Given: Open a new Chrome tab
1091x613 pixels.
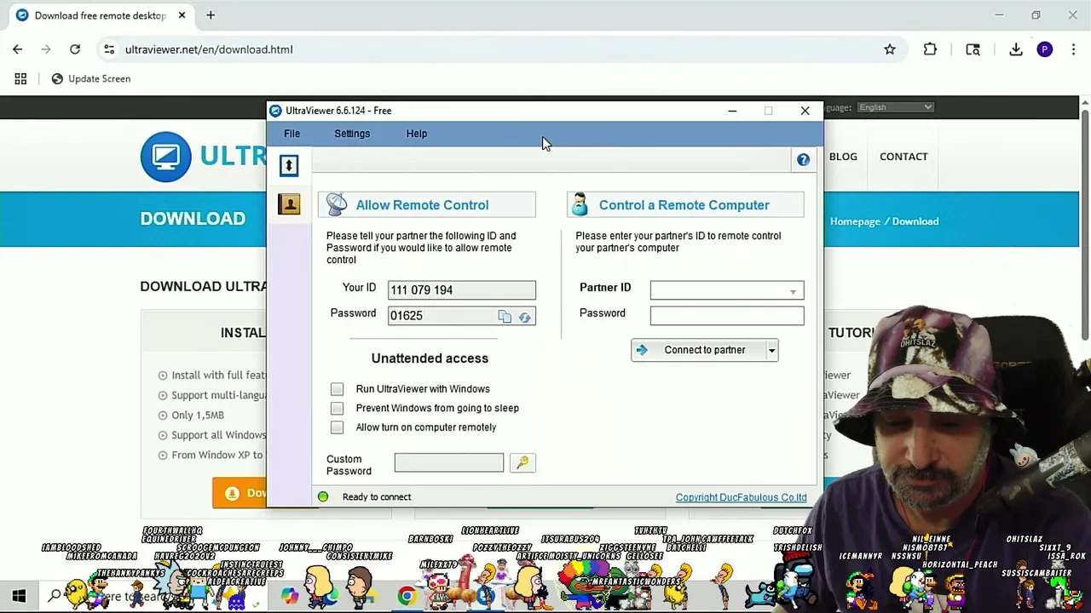Looking at the screenshot, I should point(211,15).
